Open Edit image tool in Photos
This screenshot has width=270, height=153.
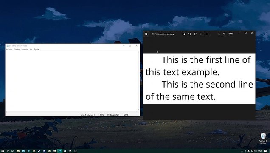coord(184,34)
